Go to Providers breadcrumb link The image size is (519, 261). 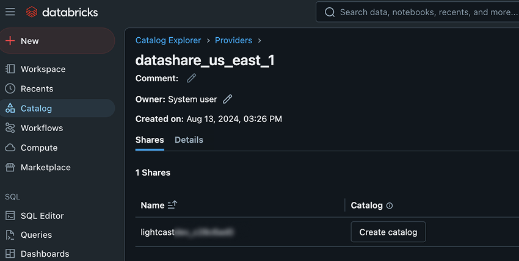tap(234, 40)
